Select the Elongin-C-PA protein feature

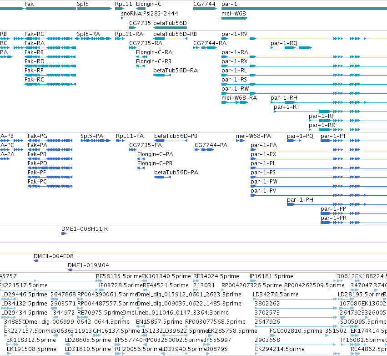point(141,159)
